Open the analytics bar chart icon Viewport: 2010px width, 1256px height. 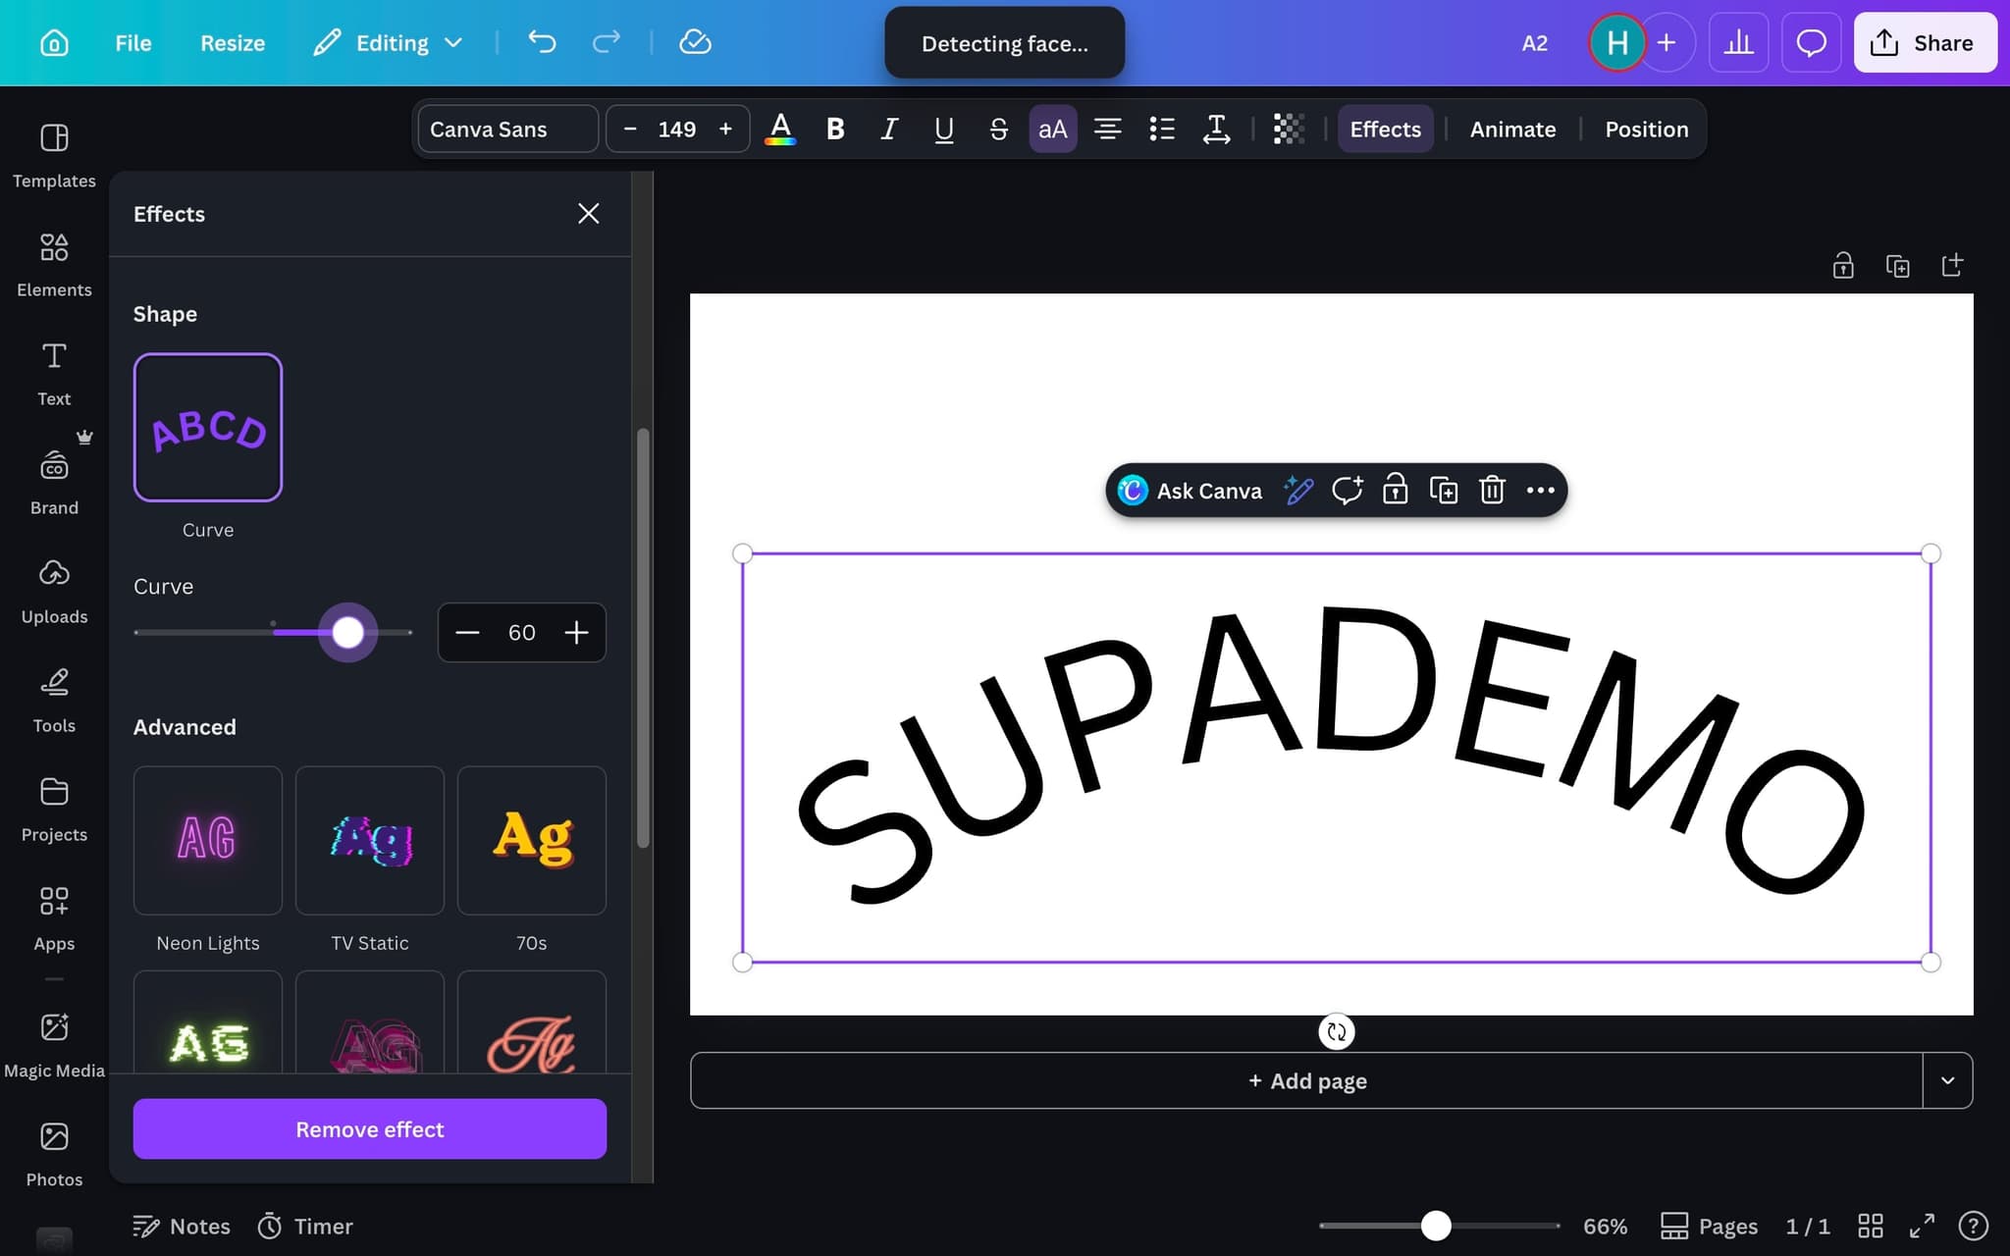pos(1738,43)
